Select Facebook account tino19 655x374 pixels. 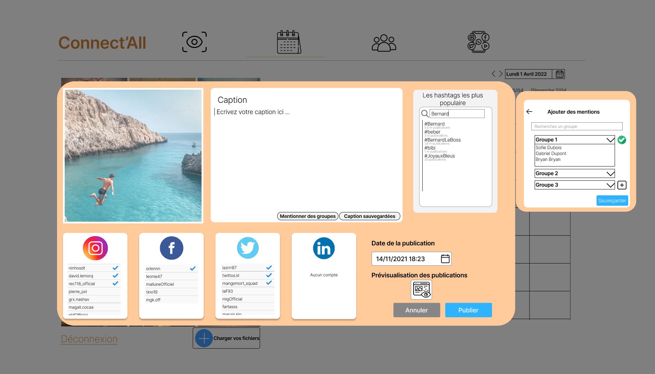point(171,292)
